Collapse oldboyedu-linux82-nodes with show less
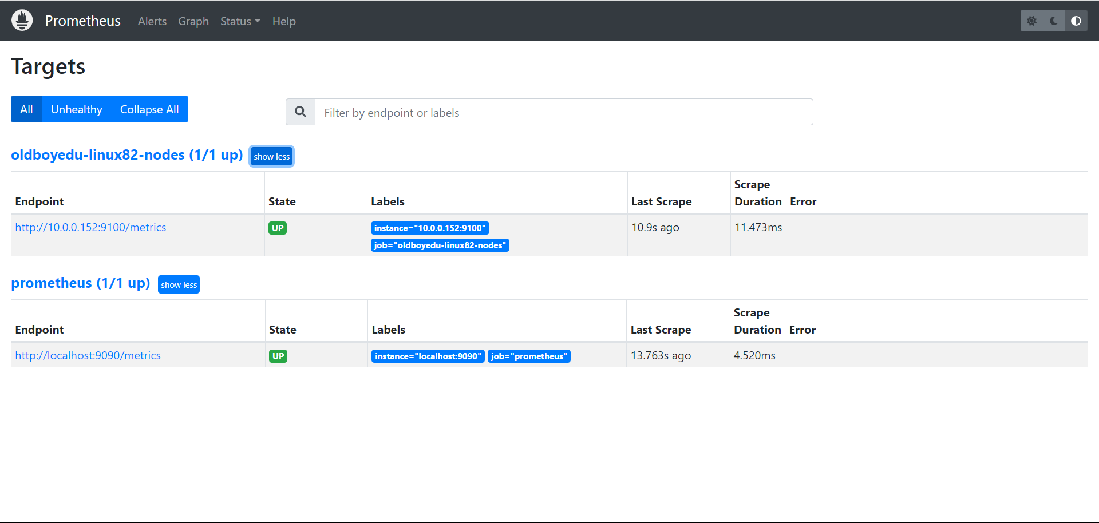This screenshot has width=1099, height=523. pos(272,157)
